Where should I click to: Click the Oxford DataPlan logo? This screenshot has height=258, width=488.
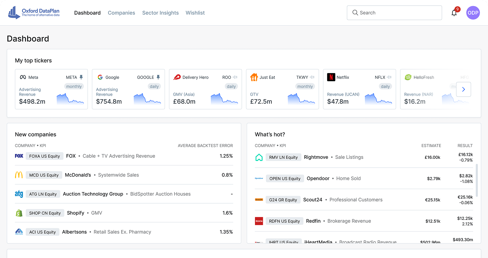33,12
